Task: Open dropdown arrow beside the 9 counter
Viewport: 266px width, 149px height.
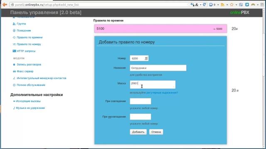Action: [x=218, y=5]
